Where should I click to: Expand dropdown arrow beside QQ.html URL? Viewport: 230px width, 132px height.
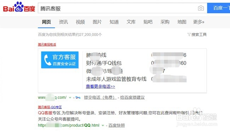[103, 125]
